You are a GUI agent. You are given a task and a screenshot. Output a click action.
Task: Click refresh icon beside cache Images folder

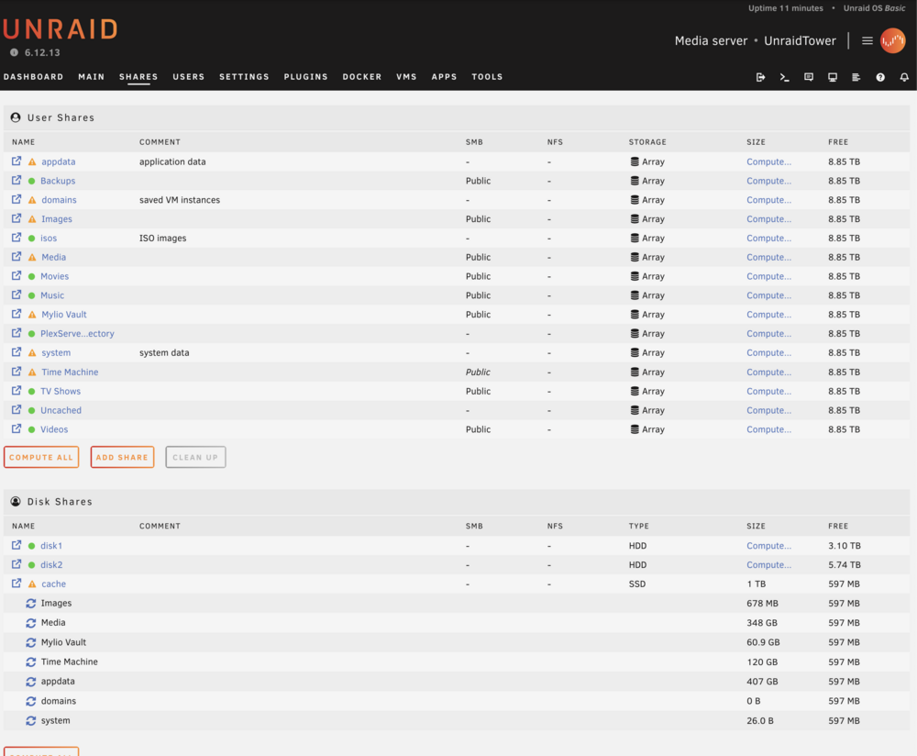click(x=31, y=604)
